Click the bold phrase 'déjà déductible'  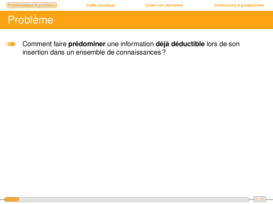(x=180, y=44)
